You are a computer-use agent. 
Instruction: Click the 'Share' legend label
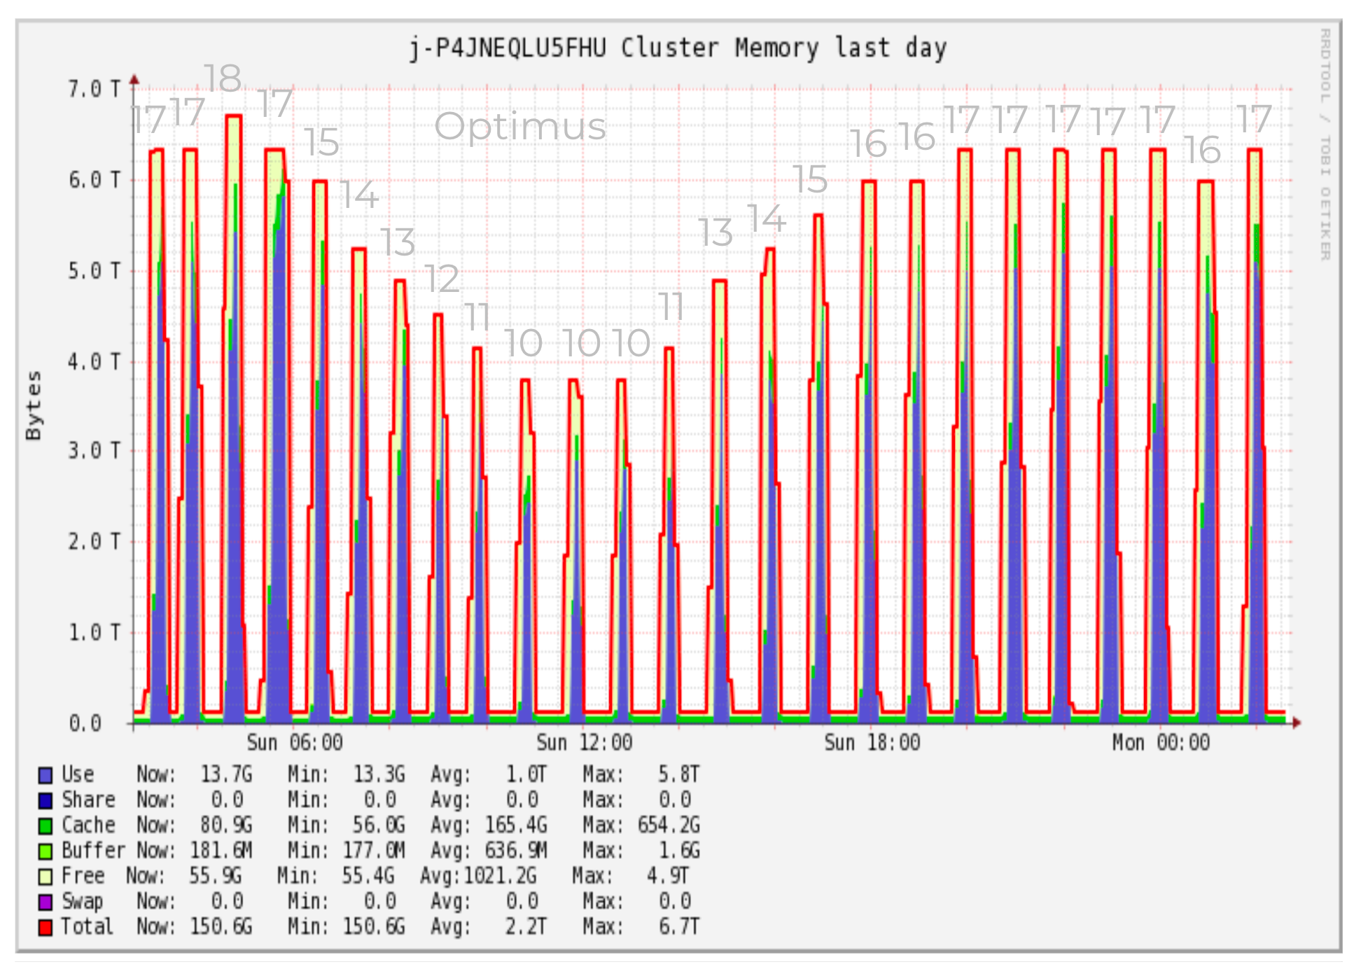pos(88,800)
